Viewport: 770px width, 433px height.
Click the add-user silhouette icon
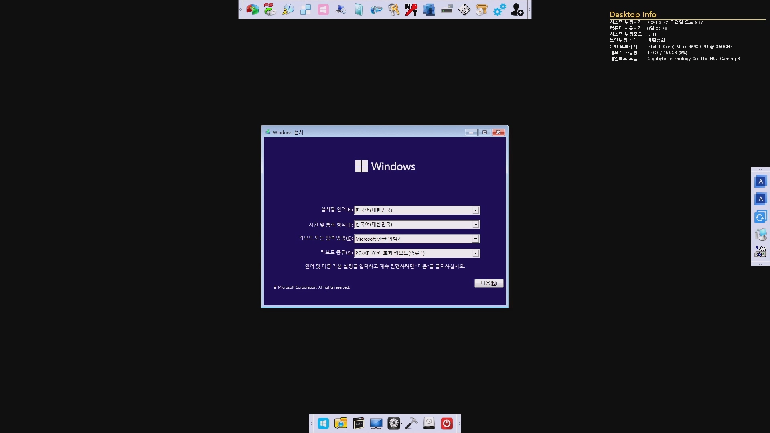(517, 10)
